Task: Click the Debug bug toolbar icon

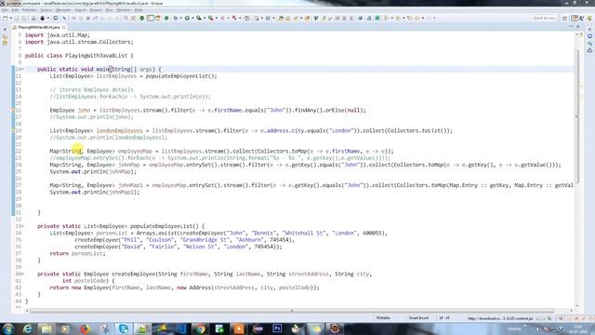Action: pyautogui.click(x=176, y=18)
